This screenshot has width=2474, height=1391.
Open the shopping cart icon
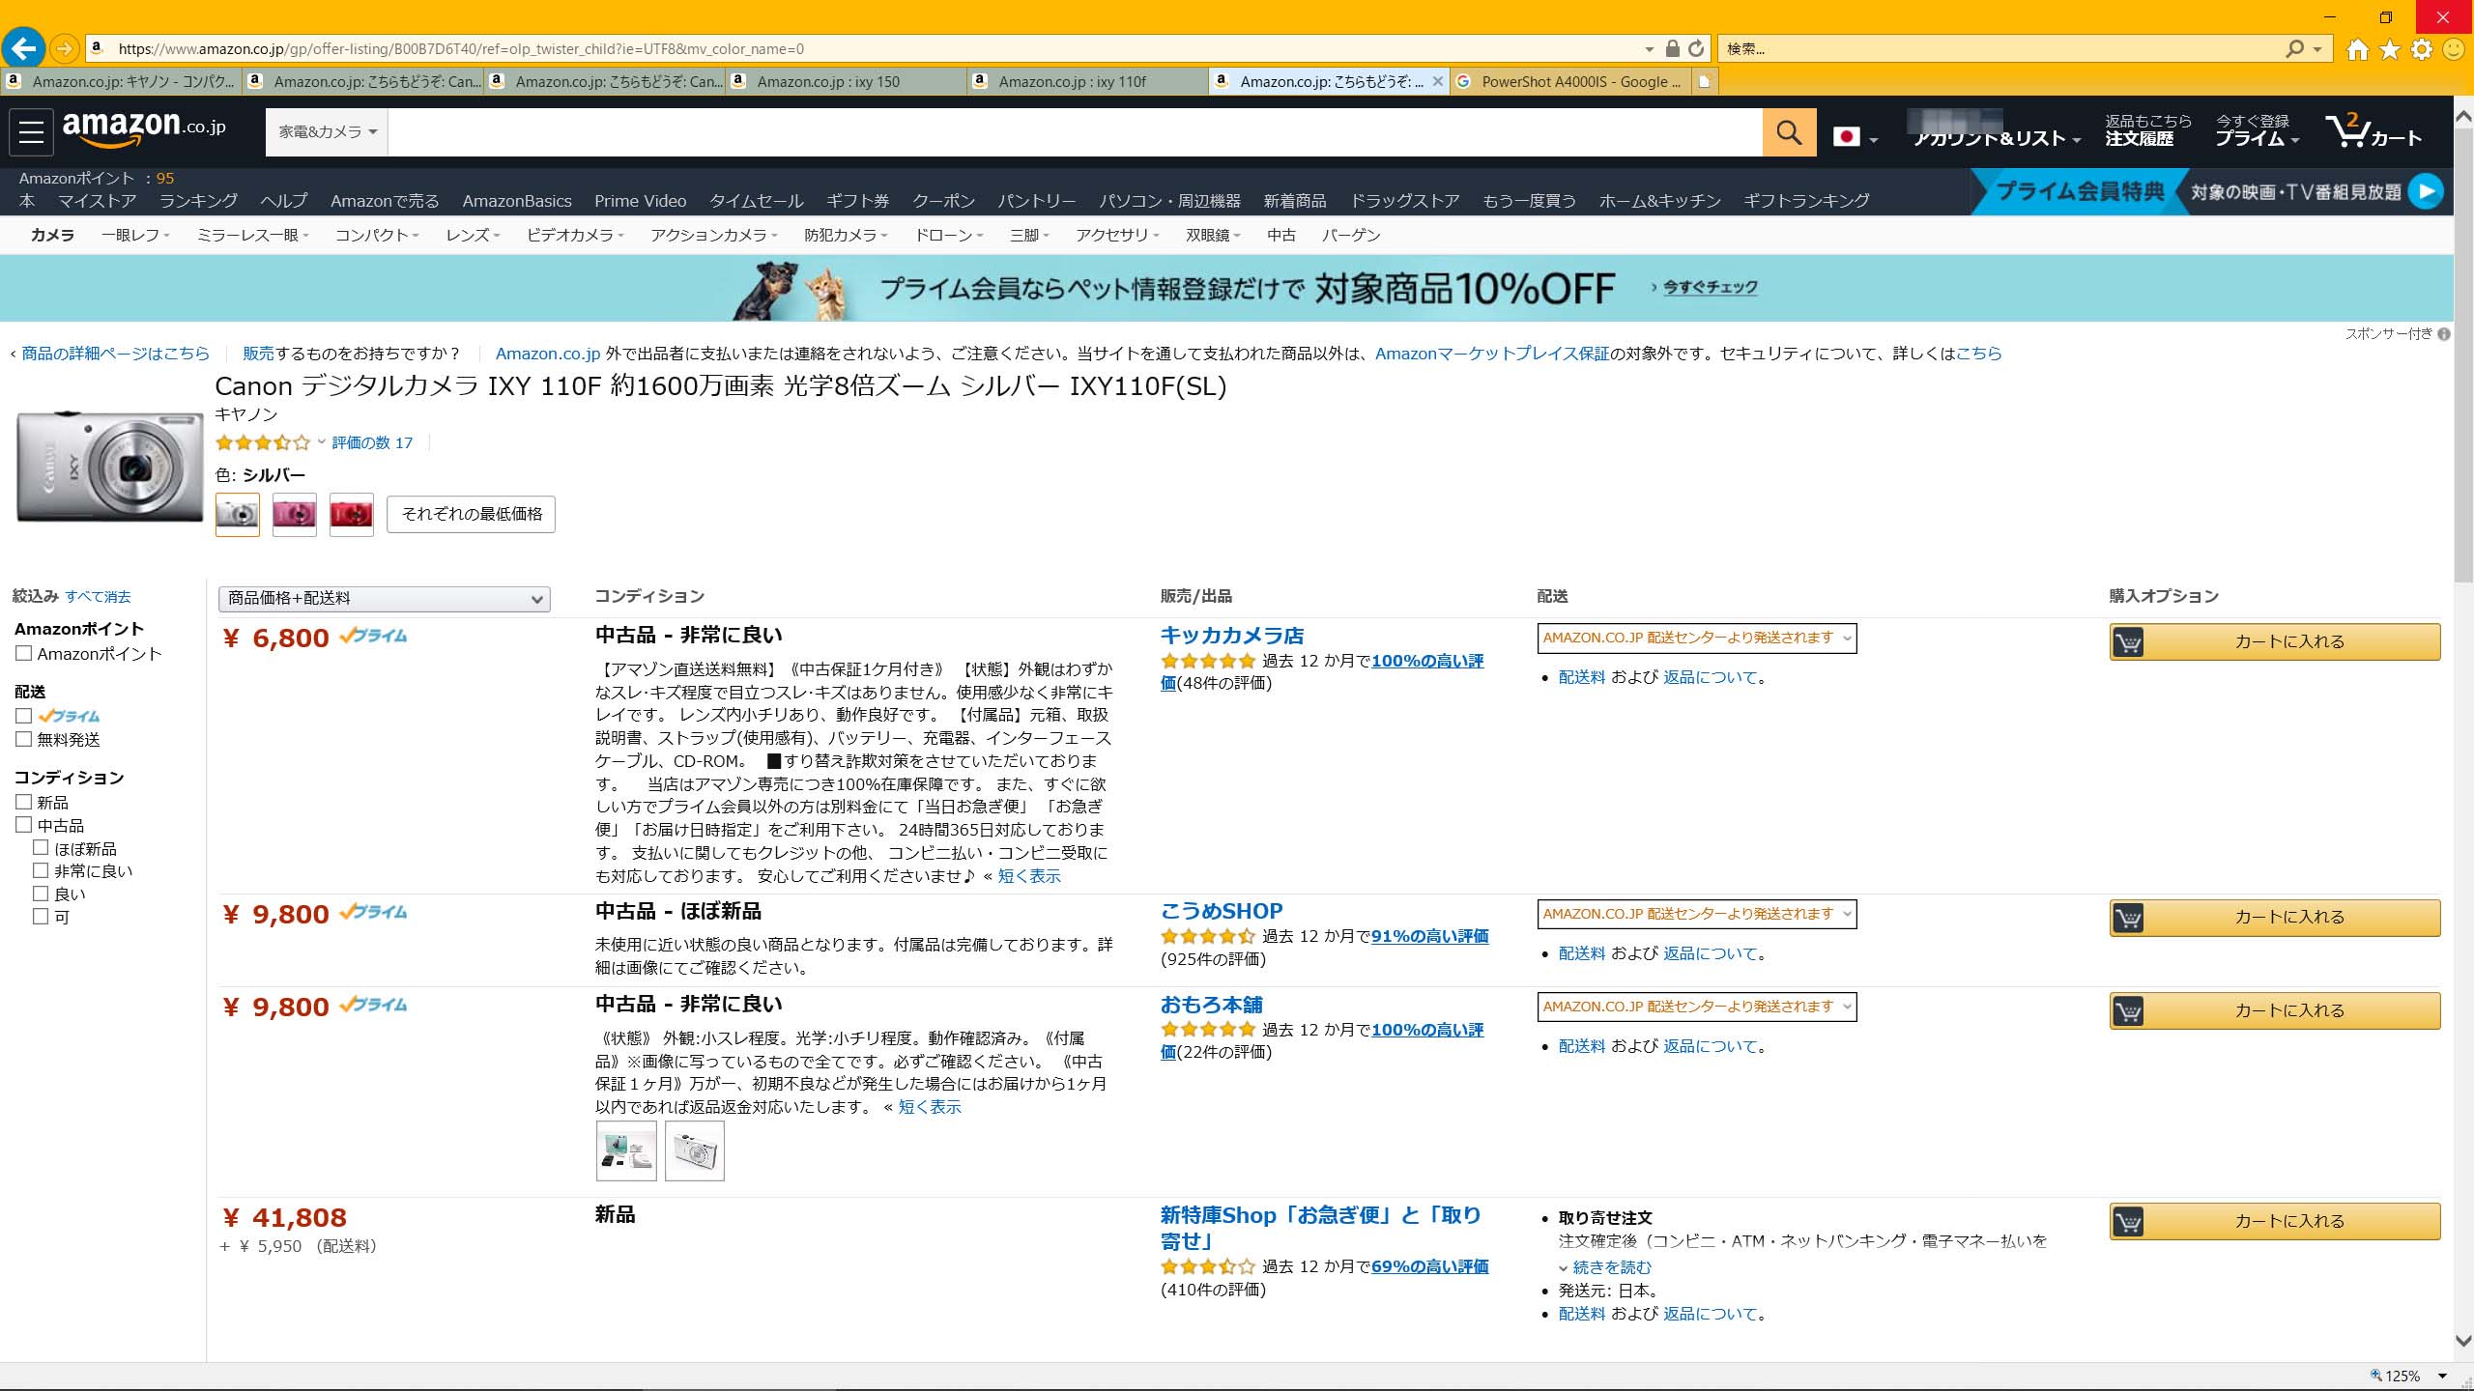tap(2373, 131)
